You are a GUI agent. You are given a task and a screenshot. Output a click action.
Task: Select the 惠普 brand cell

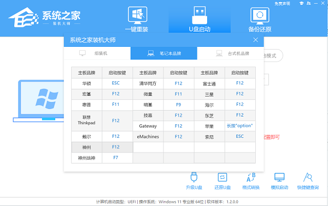coord(86,105)
